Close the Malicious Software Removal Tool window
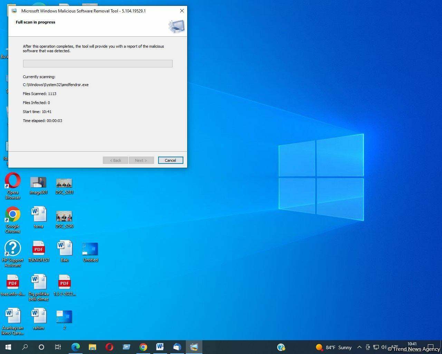 [182, 11]
